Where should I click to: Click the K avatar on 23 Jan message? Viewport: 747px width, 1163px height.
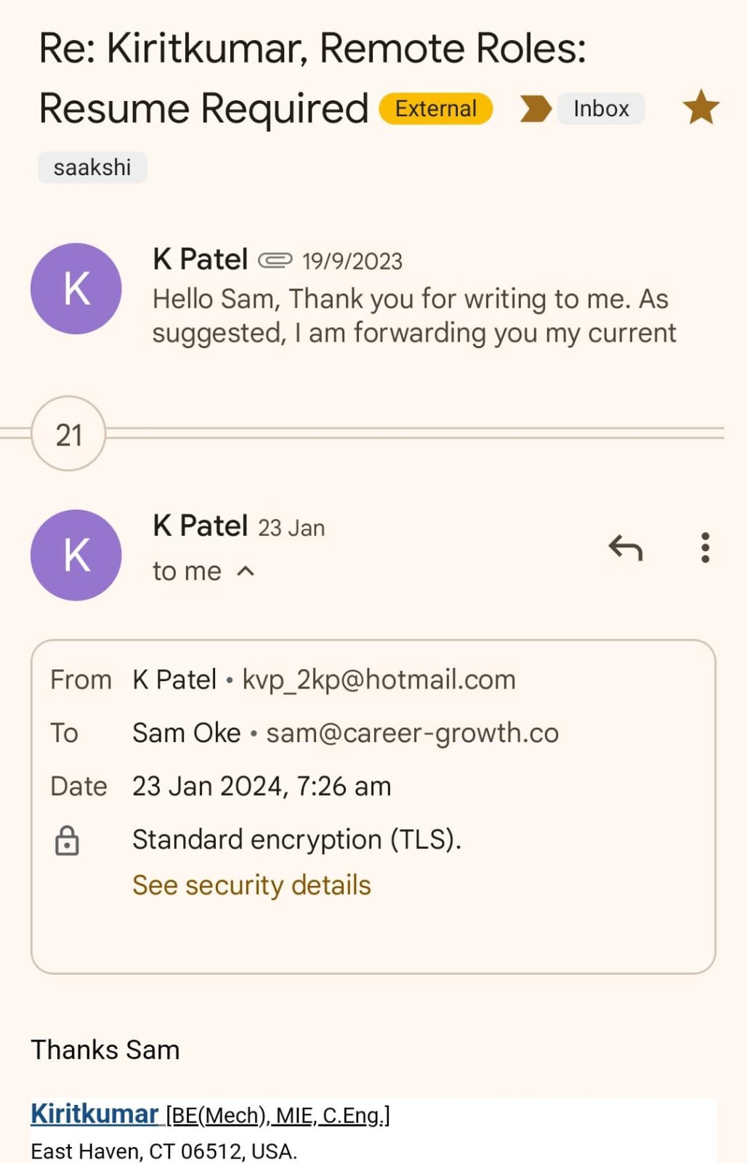[76, 555]
